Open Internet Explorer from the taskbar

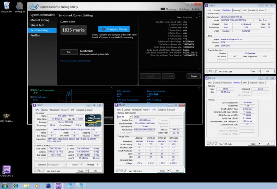(x=16, y=186)
